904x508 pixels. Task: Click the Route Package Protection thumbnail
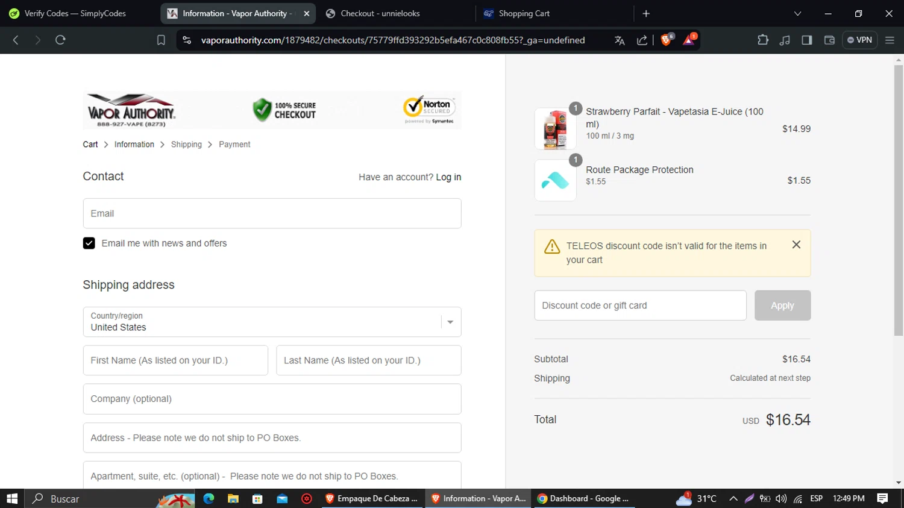pyautogui.click(x=555, y=180)
